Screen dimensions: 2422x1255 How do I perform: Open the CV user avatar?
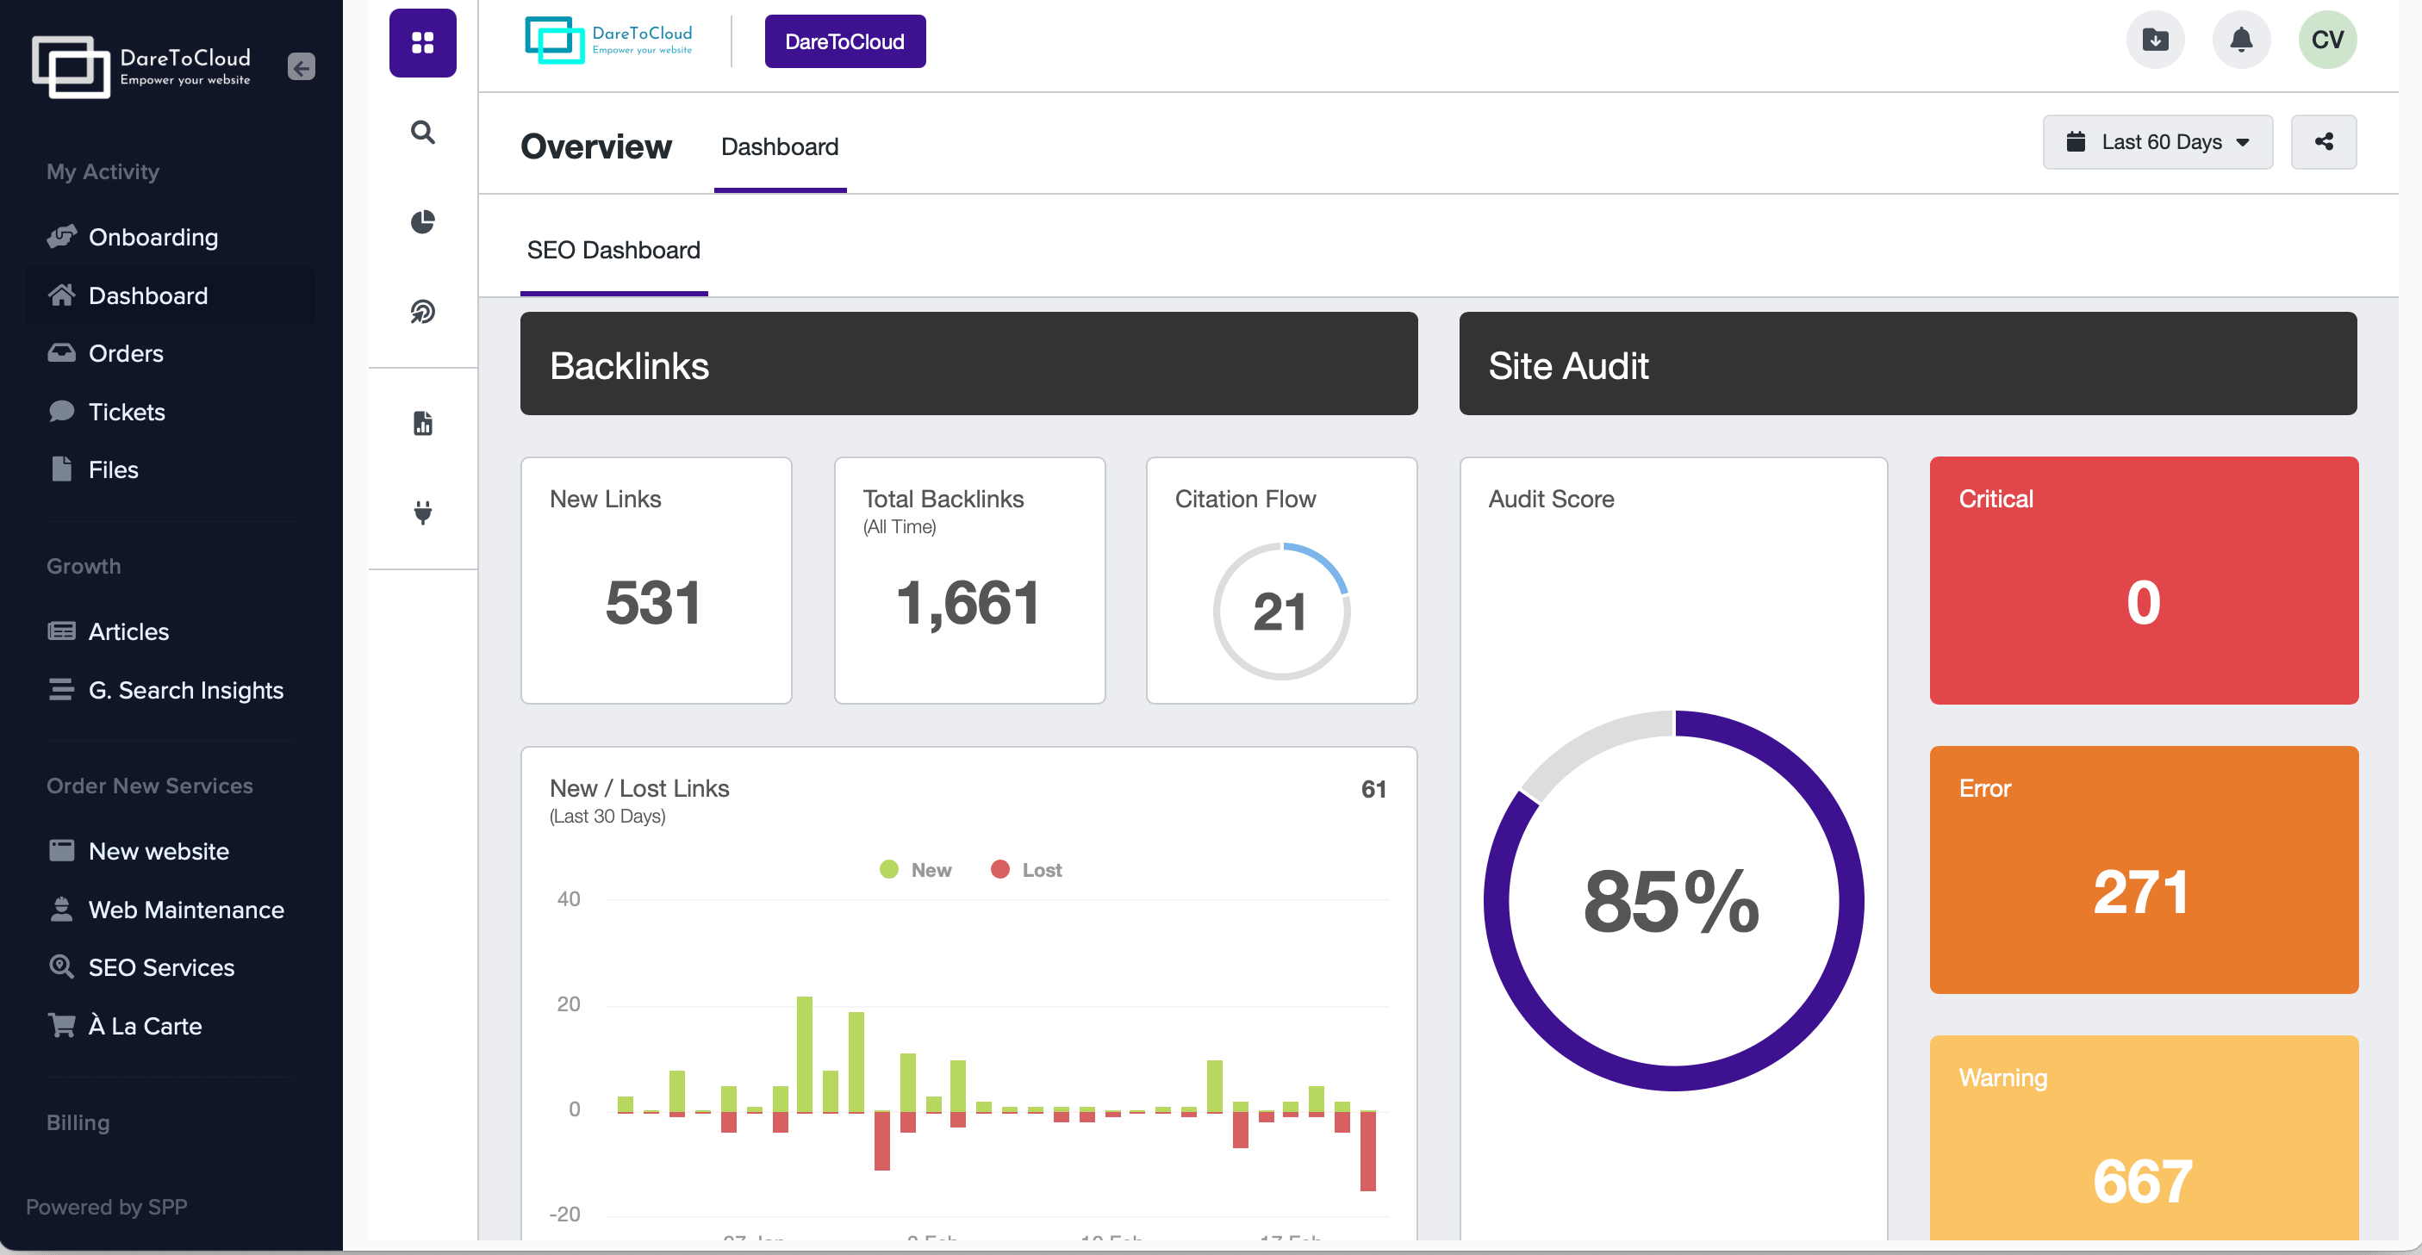click(x=2326, y=40)
